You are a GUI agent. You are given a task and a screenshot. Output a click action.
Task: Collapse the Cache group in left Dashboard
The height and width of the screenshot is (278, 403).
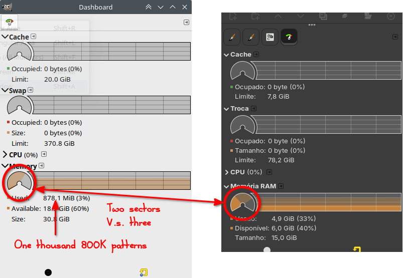[5, 37]
